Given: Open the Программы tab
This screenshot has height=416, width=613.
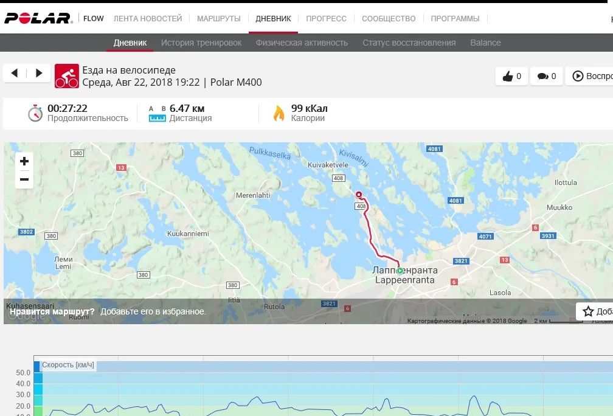Looking at the screenshot, I should click(455, 19).
